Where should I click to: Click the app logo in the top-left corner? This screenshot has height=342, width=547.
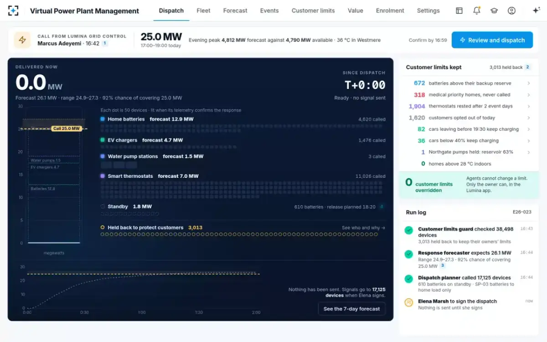pos(14,10)
